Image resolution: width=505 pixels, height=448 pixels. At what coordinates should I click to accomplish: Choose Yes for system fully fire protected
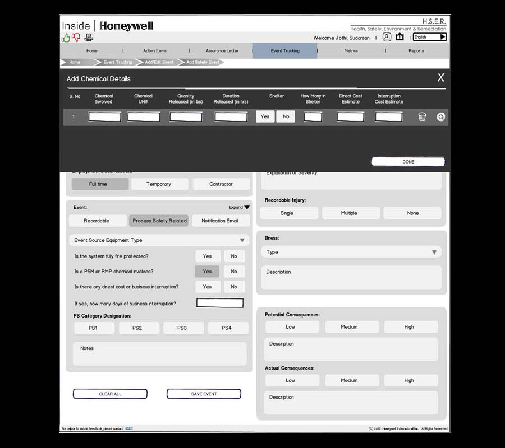tap(207, 256)
